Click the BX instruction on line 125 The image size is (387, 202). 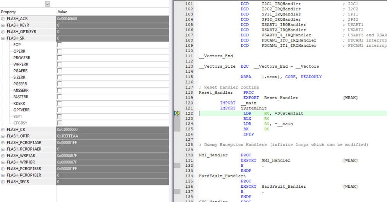tap(246, 129)
